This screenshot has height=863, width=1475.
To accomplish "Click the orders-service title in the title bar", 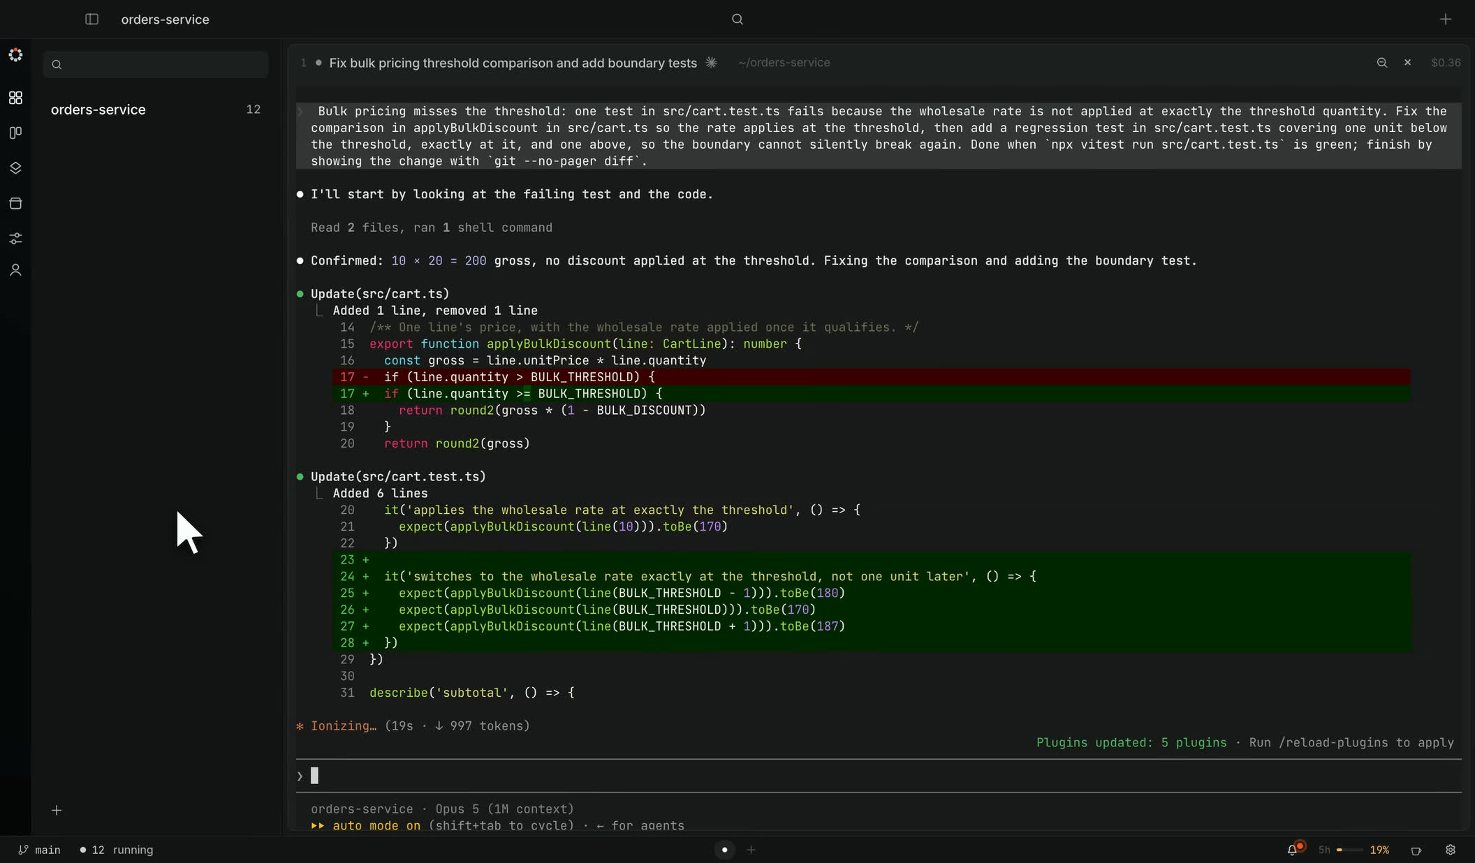I will pyautogui.click(x=165, y=20).
